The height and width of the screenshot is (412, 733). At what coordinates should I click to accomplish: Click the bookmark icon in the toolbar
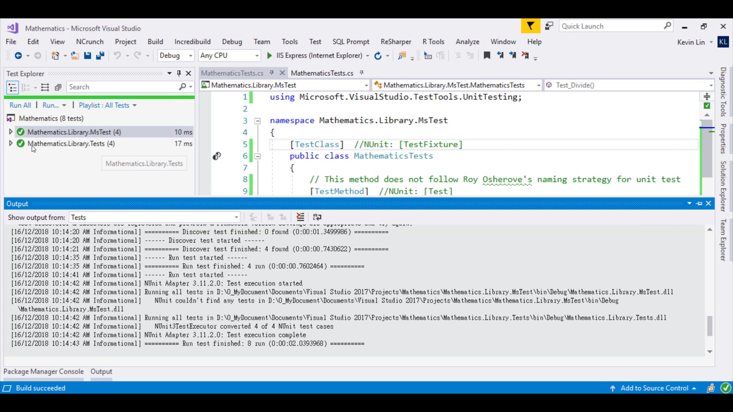[487, 56]
